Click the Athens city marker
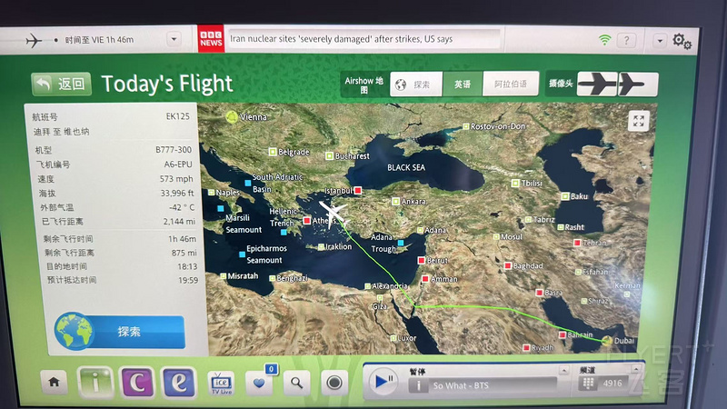 [x=306, y=220]
